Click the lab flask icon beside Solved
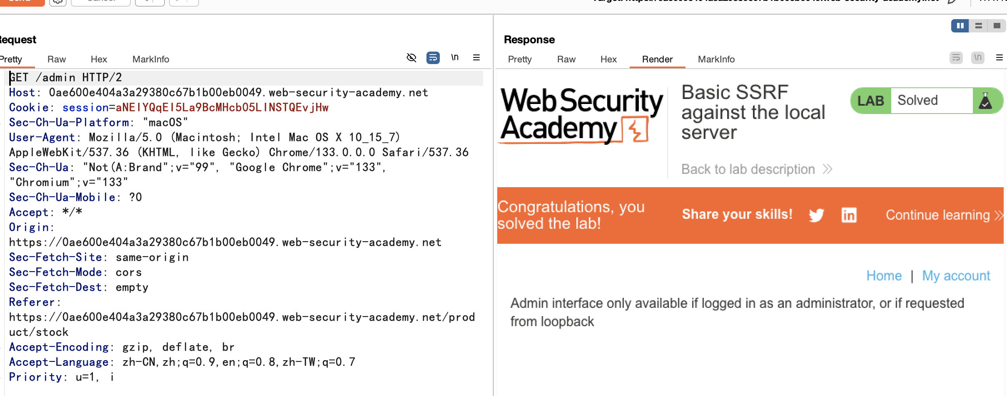Image resolution: width=1007 pixels, height=396 pixels. 985,101
